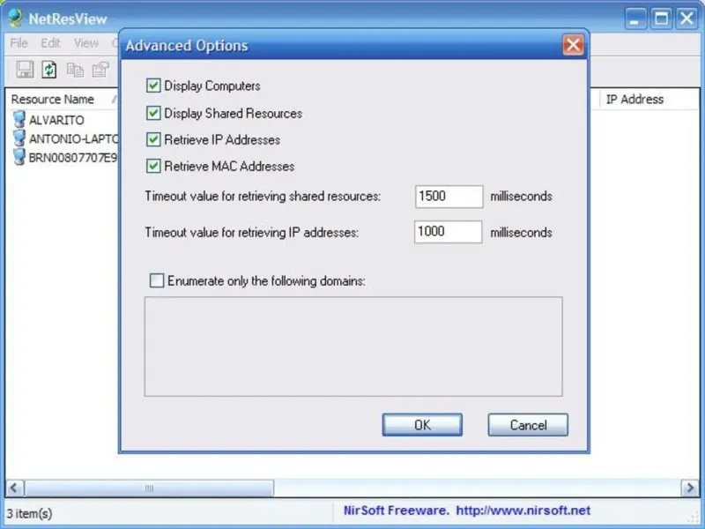
Task: Open the nirsoft.net link in the status bar
Action: [523, 510]
